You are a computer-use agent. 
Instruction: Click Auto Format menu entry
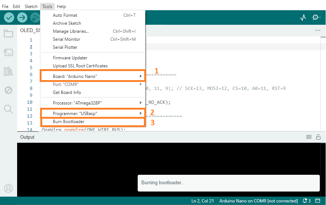(65, 15)
